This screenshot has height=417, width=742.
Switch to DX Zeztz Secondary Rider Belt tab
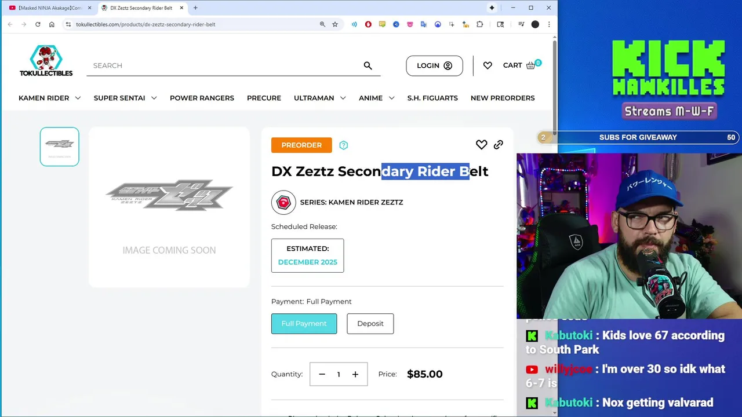click(143, 8)
